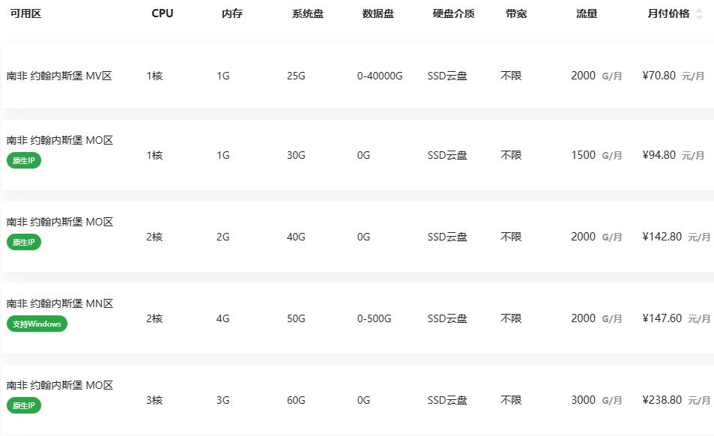Click the 支持Windows badge in the MN区 row

click(x=37, y=324)
